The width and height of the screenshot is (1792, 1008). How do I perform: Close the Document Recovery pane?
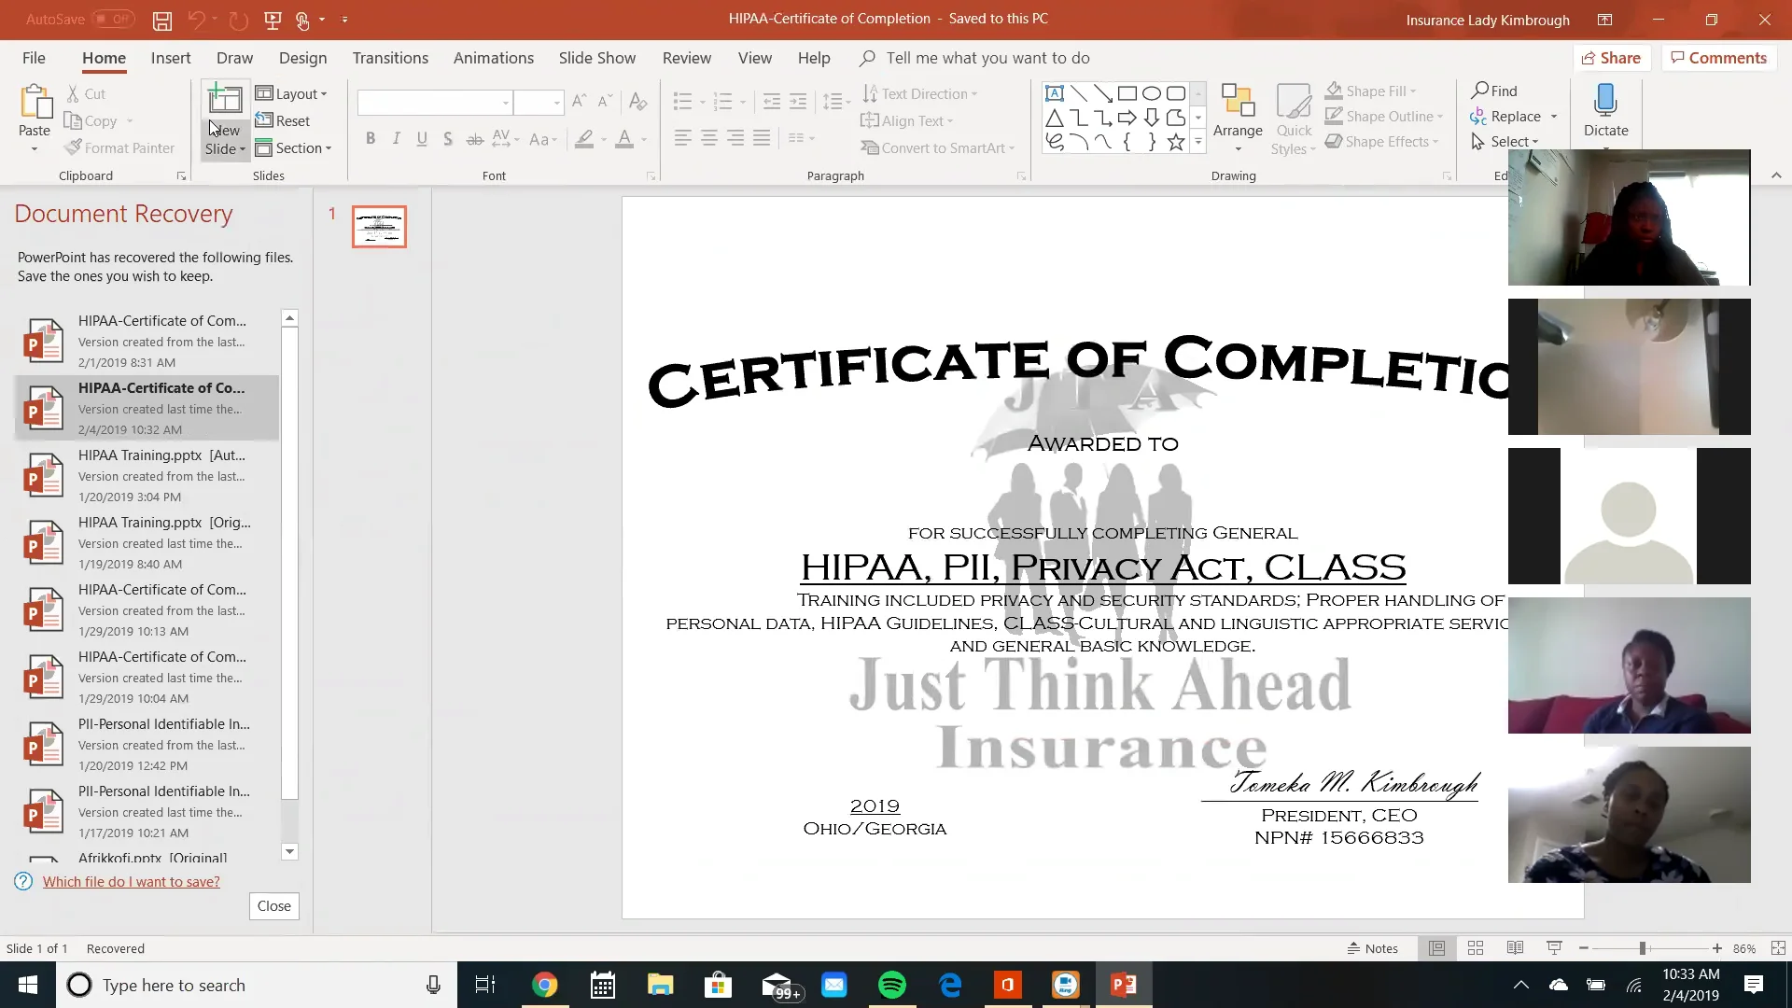[x=273, y=906]
